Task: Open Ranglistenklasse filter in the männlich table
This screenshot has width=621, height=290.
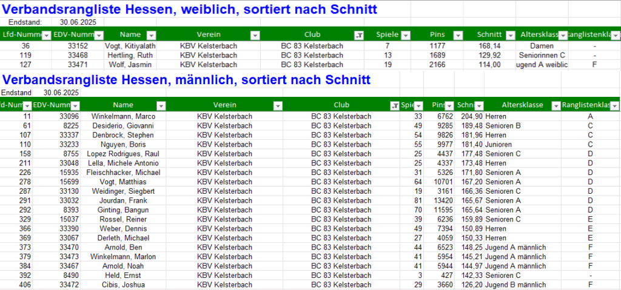Action: tap(614, 105)
